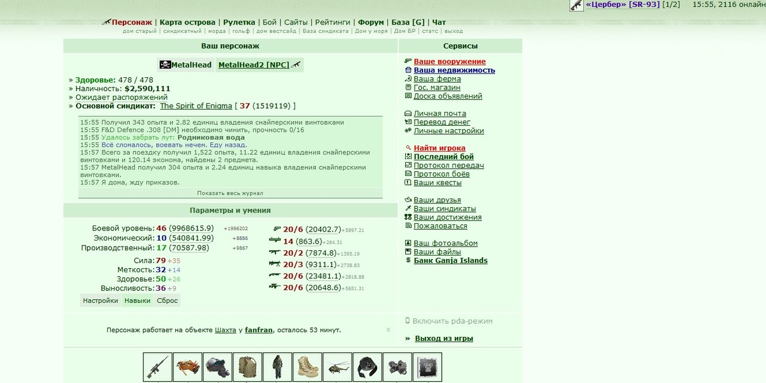Click the grenade launcher skill icon
The width and height of the screenshot is (766, 383).
(275, 241)
